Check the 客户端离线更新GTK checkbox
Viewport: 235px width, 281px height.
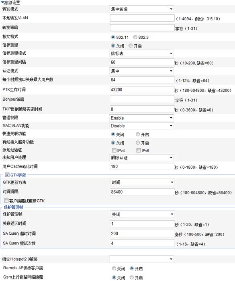(6, 200)
